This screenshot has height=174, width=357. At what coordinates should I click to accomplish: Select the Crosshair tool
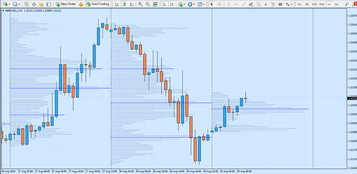tap(219, 4)
